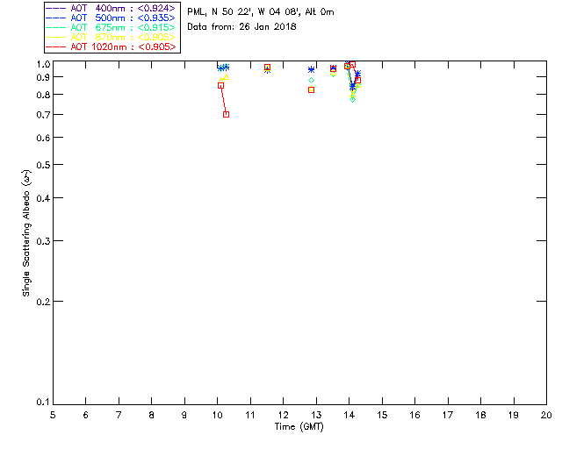Image resolution: width=562 pixels, height=449 pixels.
Task: Click the red square marker near 11.5 hours
Action: [267, 68]
